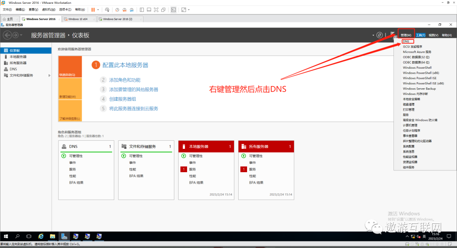457x248 pixels.
Task: Pause the running virtual machine
Action: tap(92, 9)
